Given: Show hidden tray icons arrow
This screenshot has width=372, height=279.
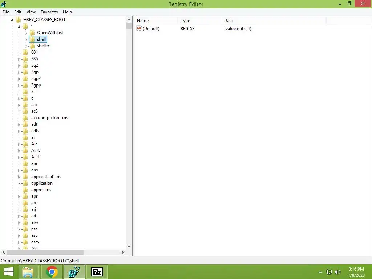Looking at the screenshot, I should 320,272.
